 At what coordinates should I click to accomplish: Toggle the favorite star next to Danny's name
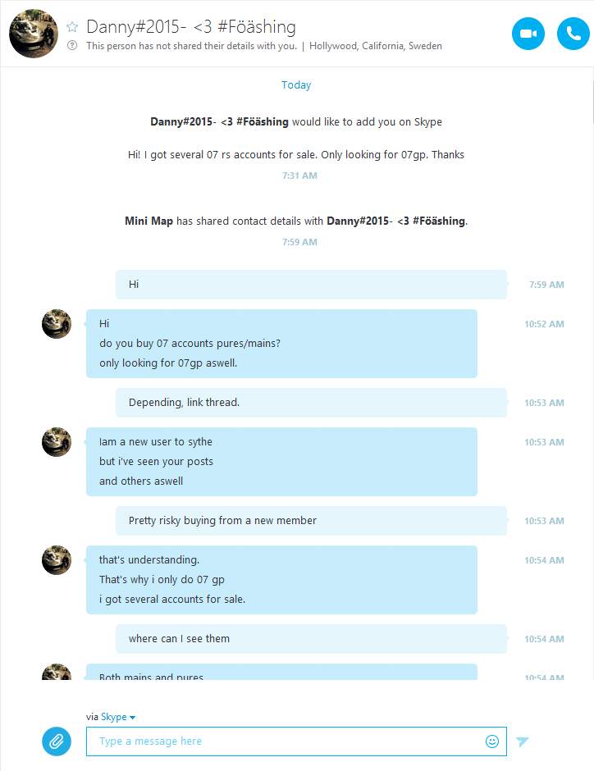pyautogui.click(x=72, y=26)
